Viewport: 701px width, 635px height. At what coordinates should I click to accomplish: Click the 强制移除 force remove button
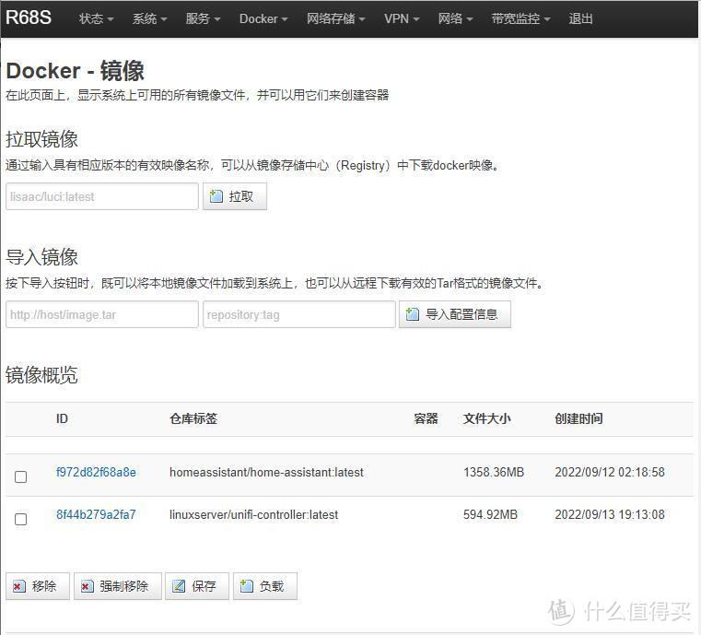(x=117, y=586)
